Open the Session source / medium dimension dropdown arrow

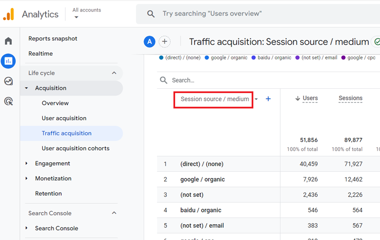(256, 99)
